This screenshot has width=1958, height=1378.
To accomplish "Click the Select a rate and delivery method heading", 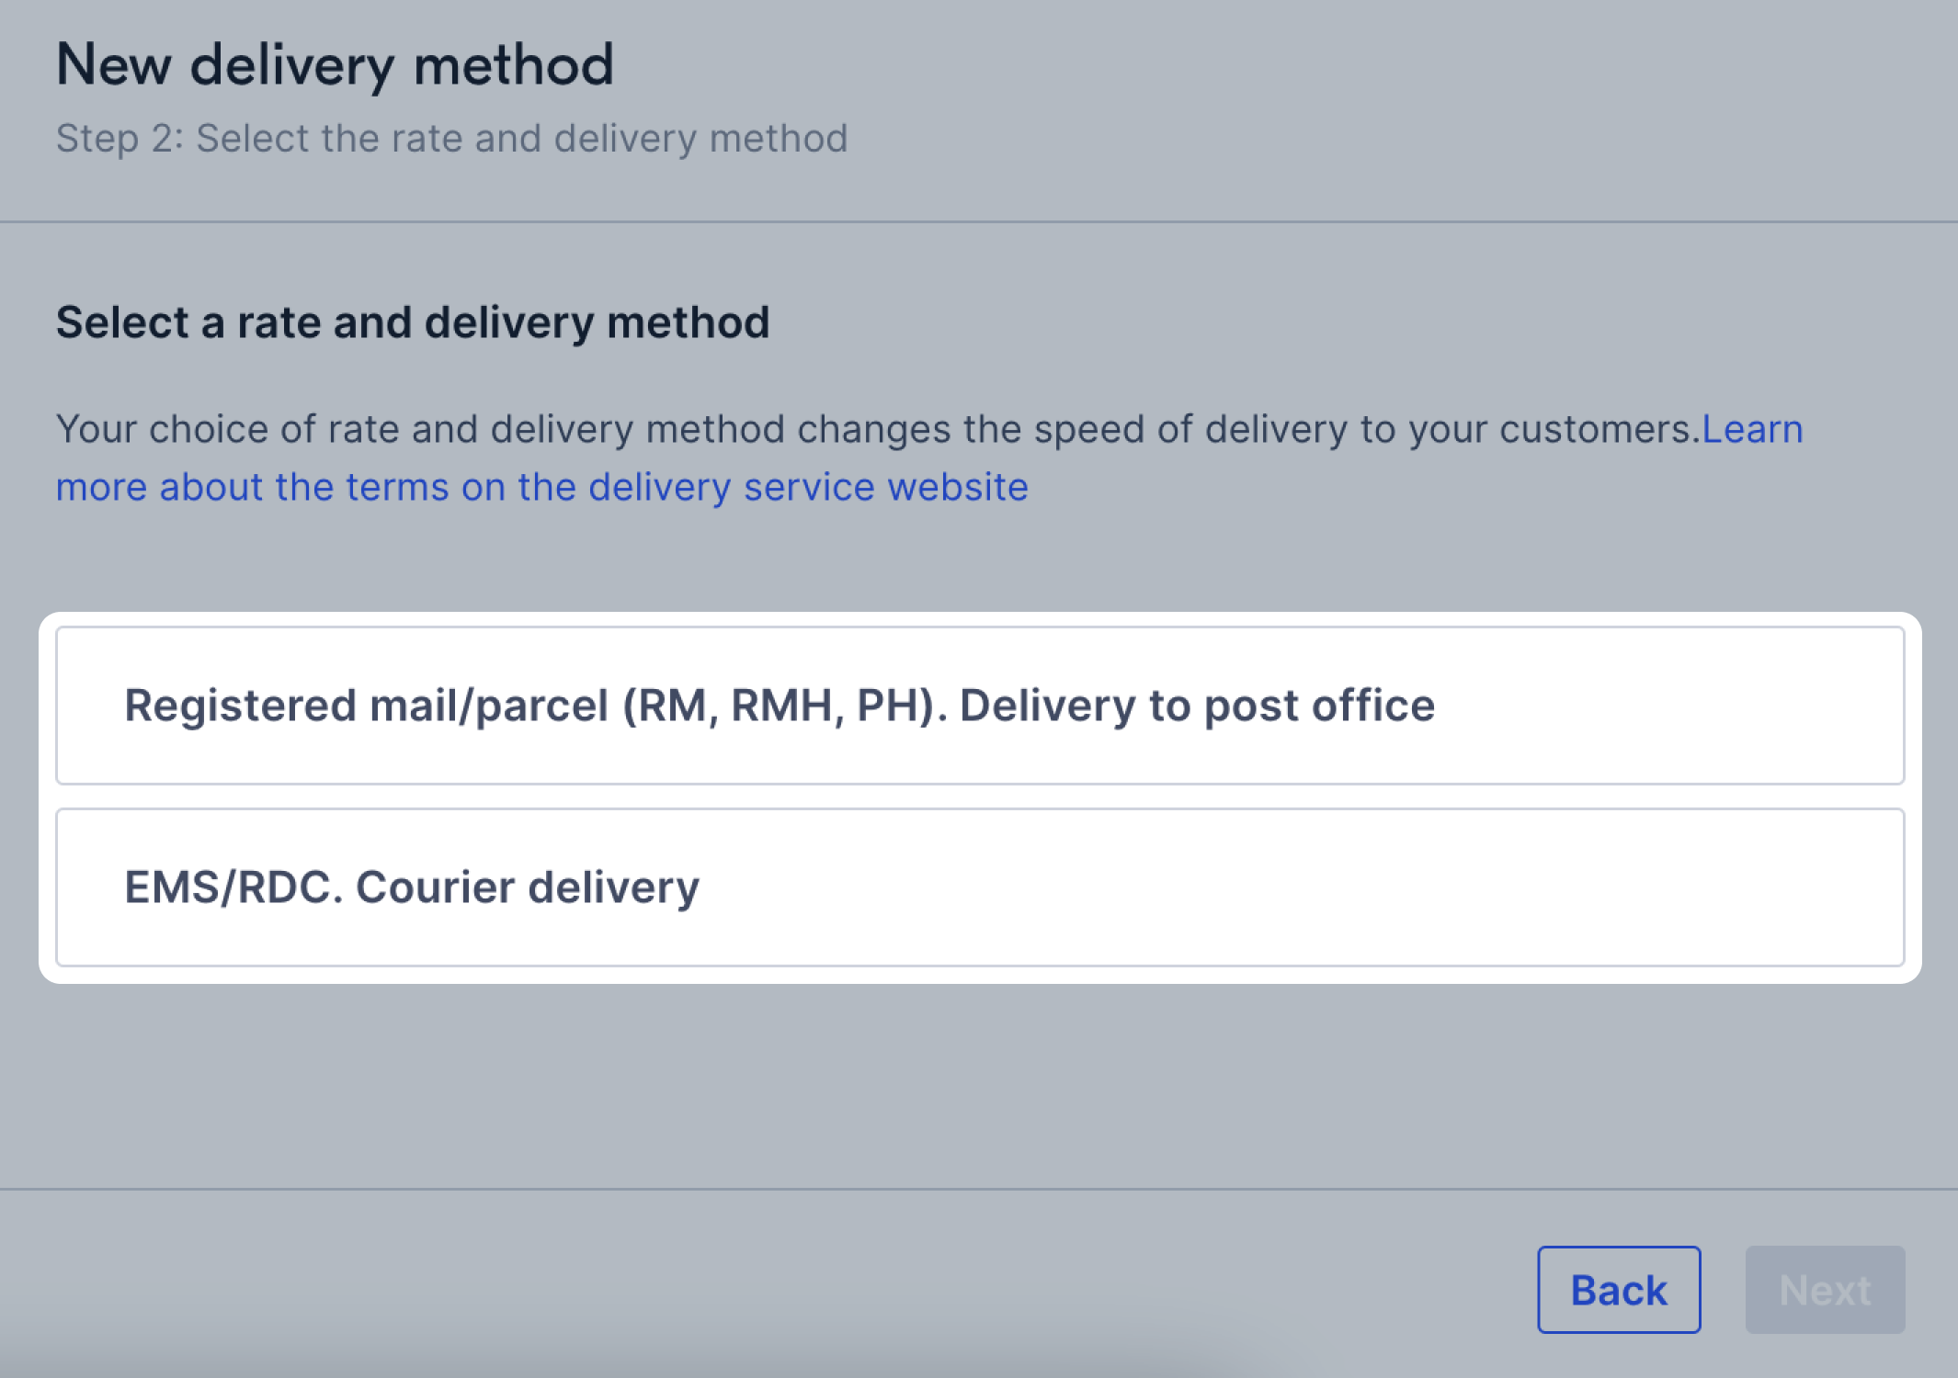I will point(413,322).
